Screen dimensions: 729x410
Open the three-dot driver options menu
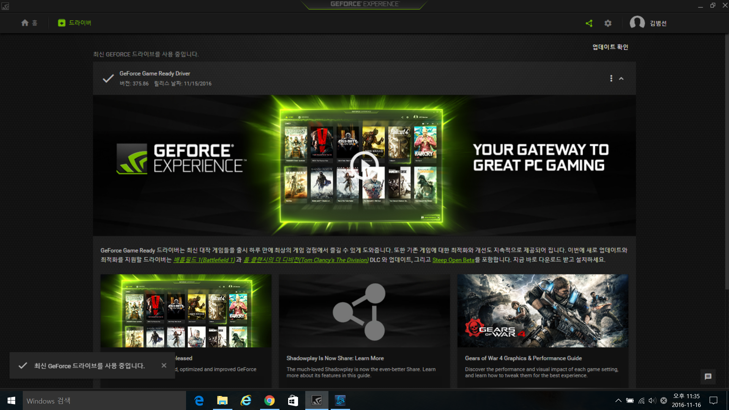(611, 78)
